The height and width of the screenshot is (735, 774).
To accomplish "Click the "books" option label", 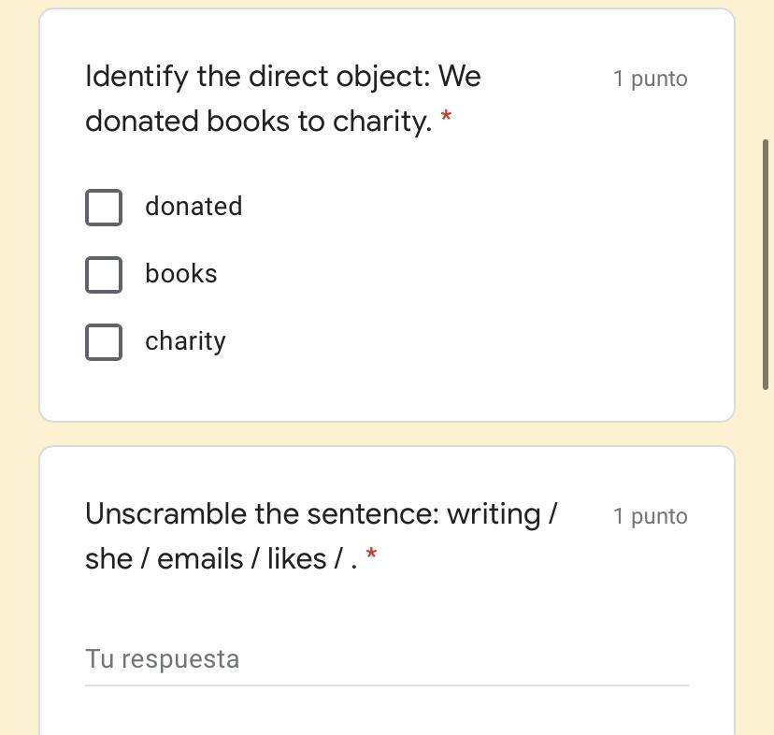I will pyautogui.click(x=181, y=274).
